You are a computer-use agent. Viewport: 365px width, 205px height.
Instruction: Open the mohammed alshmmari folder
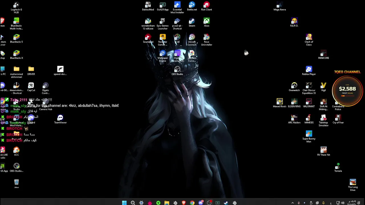click(x=16, y=72)
